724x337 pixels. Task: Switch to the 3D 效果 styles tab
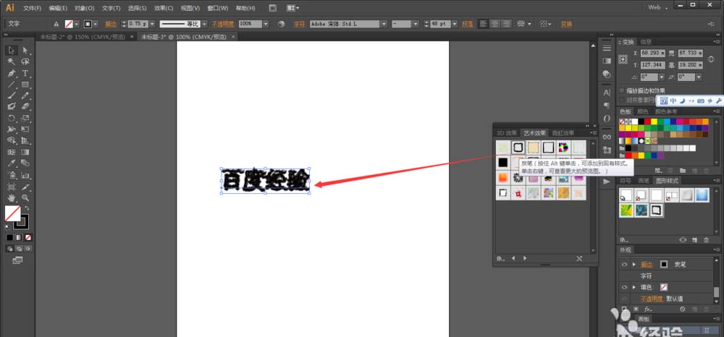[x=507, y=133]
